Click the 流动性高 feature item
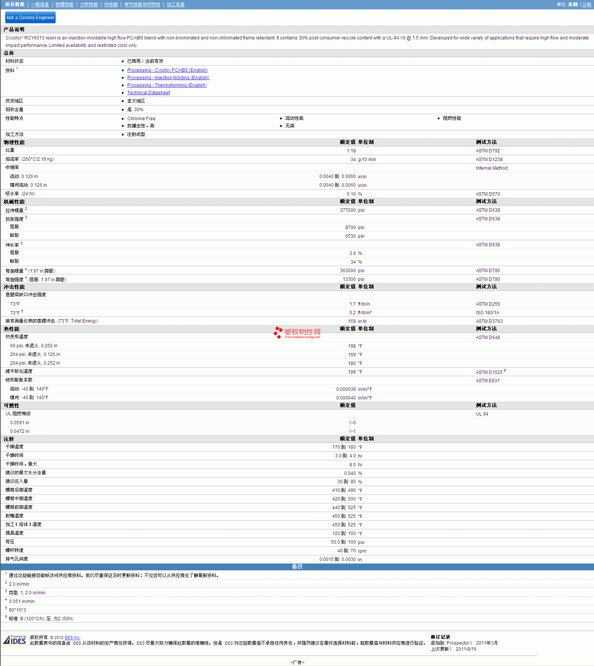 [294, 118]
